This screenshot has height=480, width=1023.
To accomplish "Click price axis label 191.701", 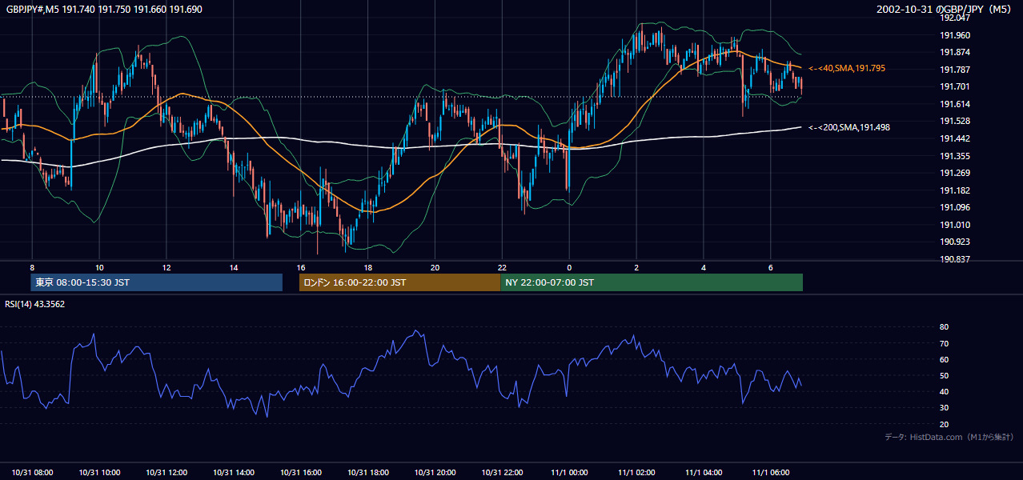I will pos(954,87).
